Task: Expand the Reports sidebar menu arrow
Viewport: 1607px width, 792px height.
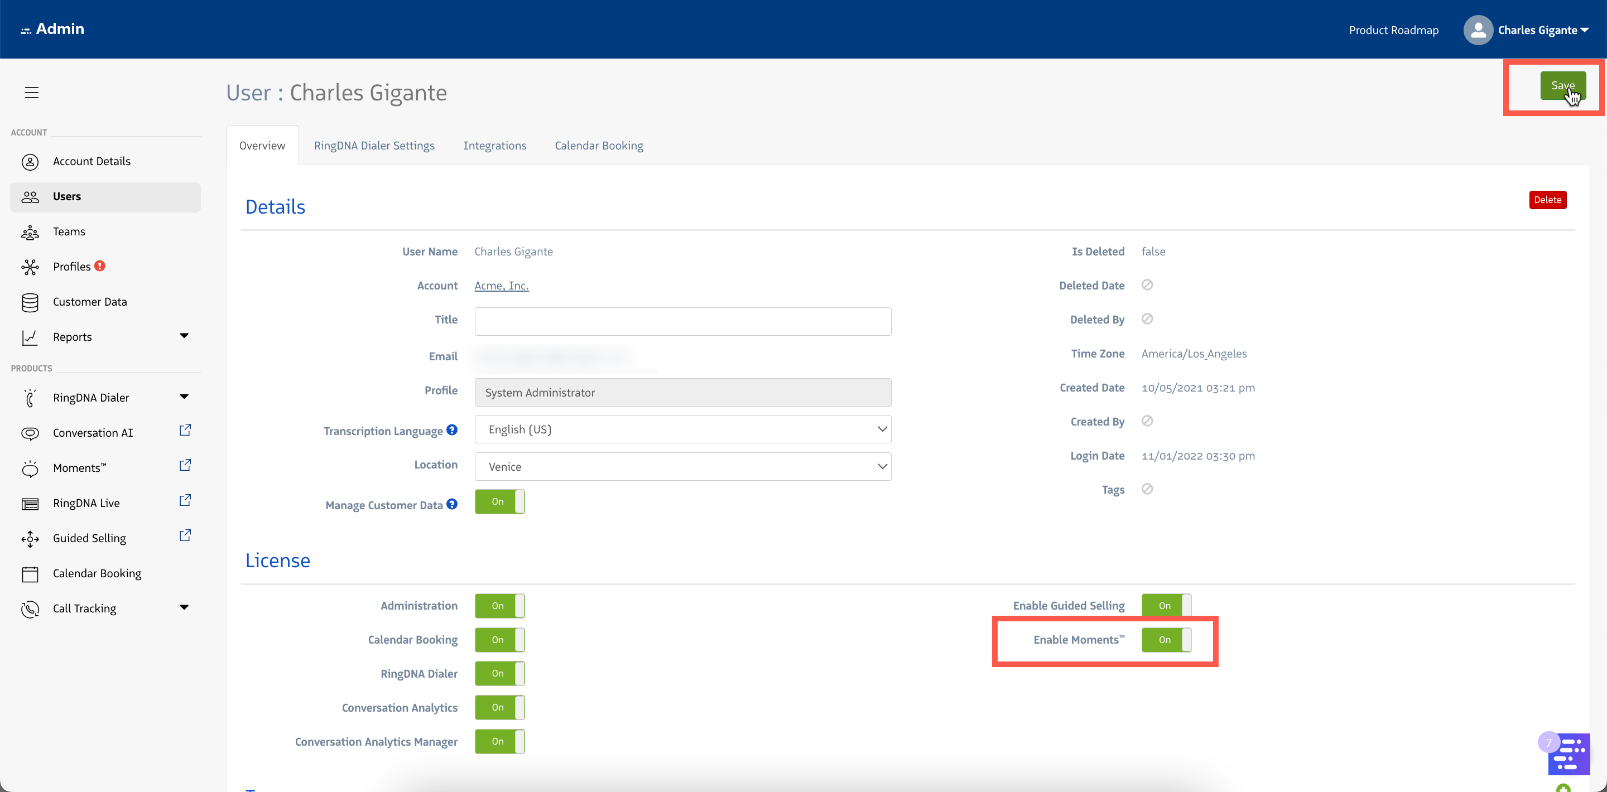Action: point(184,336)
